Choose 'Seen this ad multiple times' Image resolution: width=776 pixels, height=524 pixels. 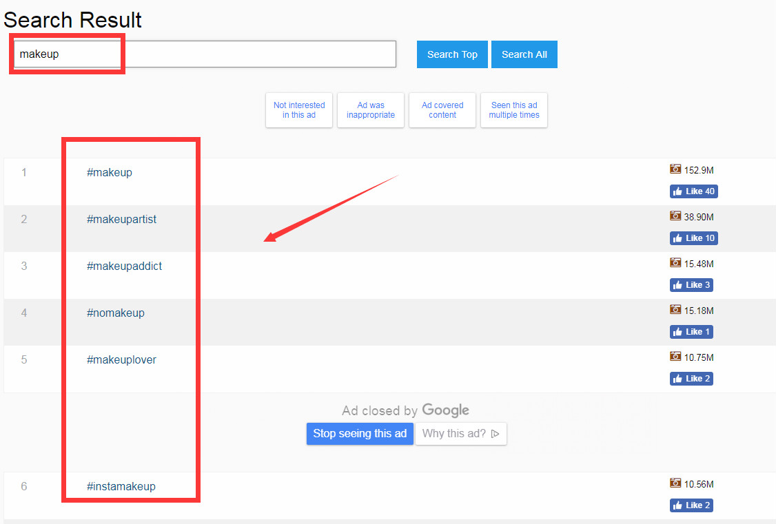[x=514, y=110]
